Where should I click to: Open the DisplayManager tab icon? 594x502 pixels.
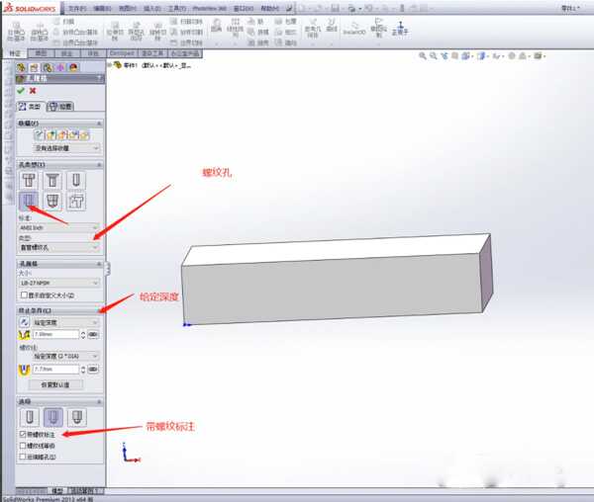[73, 67]
